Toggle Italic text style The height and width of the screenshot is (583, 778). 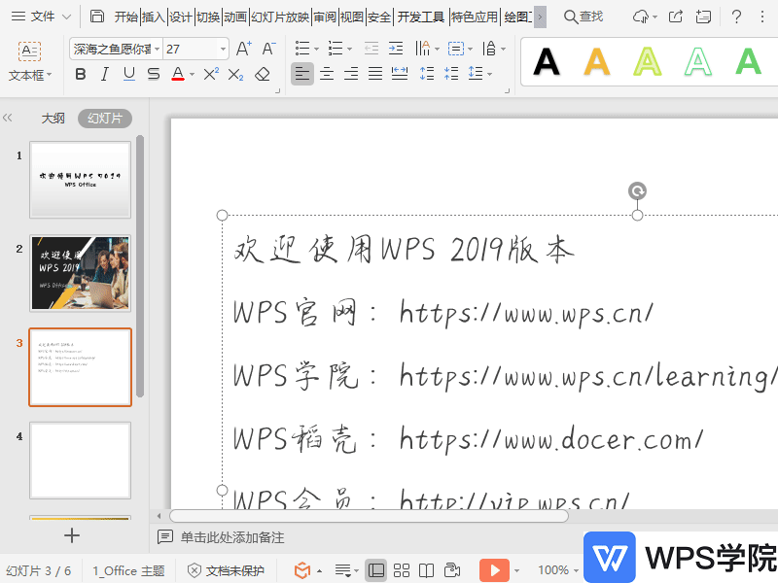[x=105, y=74]
